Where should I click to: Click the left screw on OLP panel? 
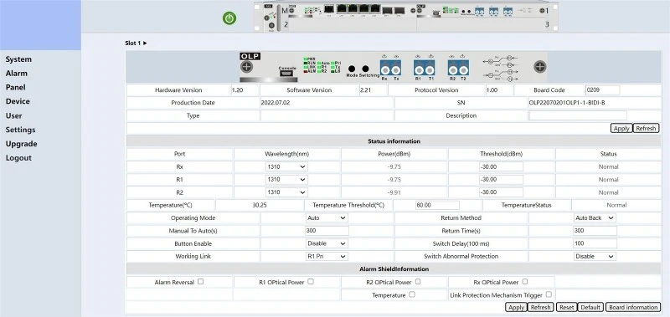246,67
